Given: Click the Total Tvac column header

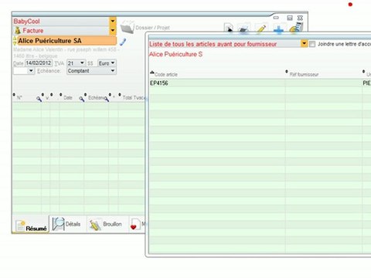Looking at the screenshot, I should pos(134,98).
